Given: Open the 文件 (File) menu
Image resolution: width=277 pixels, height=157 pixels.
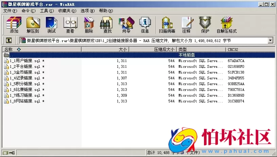Looking at the screenshot, I should tap(10, 11).
